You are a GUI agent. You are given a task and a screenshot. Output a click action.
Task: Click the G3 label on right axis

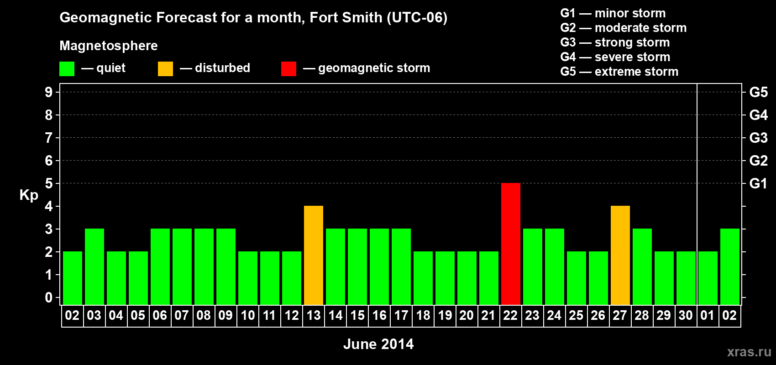[758, 138]
